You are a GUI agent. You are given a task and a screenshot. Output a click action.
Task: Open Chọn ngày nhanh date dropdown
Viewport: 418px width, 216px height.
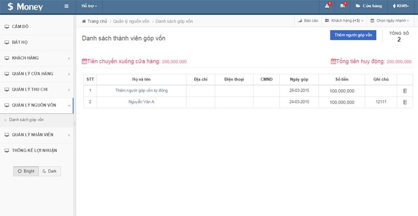(390, 21)
